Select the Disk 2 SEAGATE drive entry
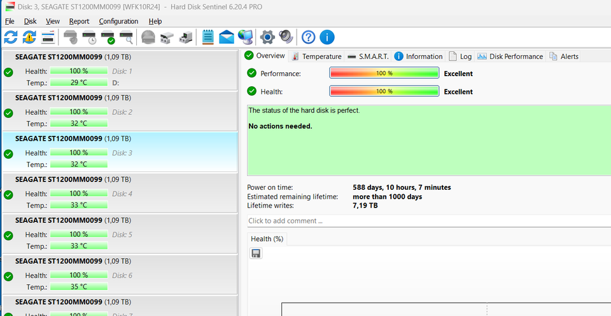The width and height of the screenshot is (611, 316). (x=120, y=111)
